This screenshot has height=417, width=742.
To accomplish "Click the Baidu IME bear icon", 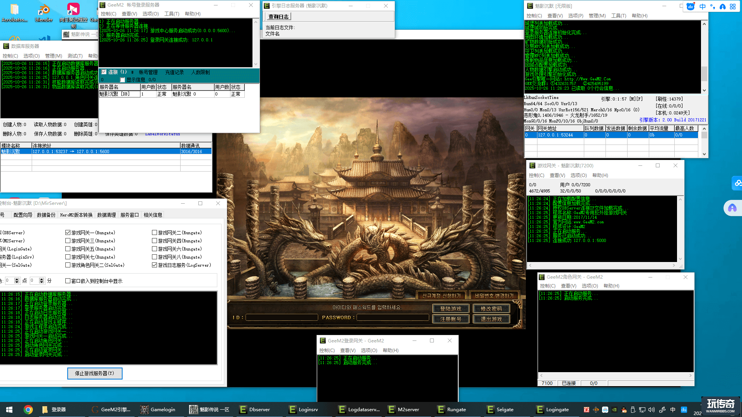I will pyautogui.click(x=691, y=7).
